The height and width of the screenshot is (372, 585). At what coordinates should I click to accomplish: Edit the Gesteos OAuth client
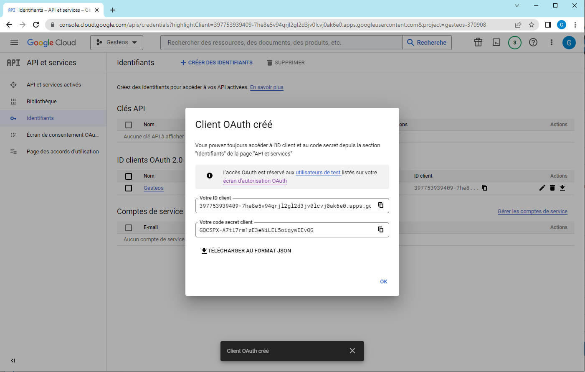542,188
